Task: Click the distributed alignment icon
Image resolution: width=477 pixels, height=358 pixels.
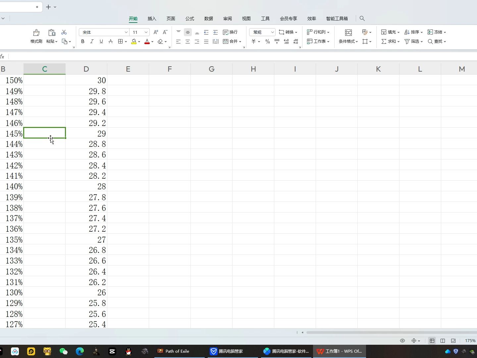Action: pos(215,41)
